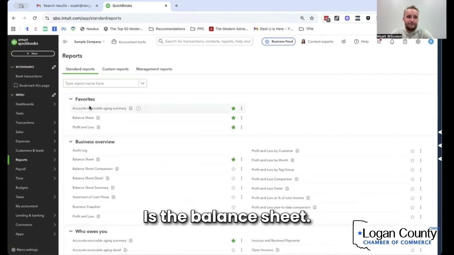This screenshot has height=255, width=454.
Task: Open the PPC bookmarks folder
Action: (x=197, y=29)
